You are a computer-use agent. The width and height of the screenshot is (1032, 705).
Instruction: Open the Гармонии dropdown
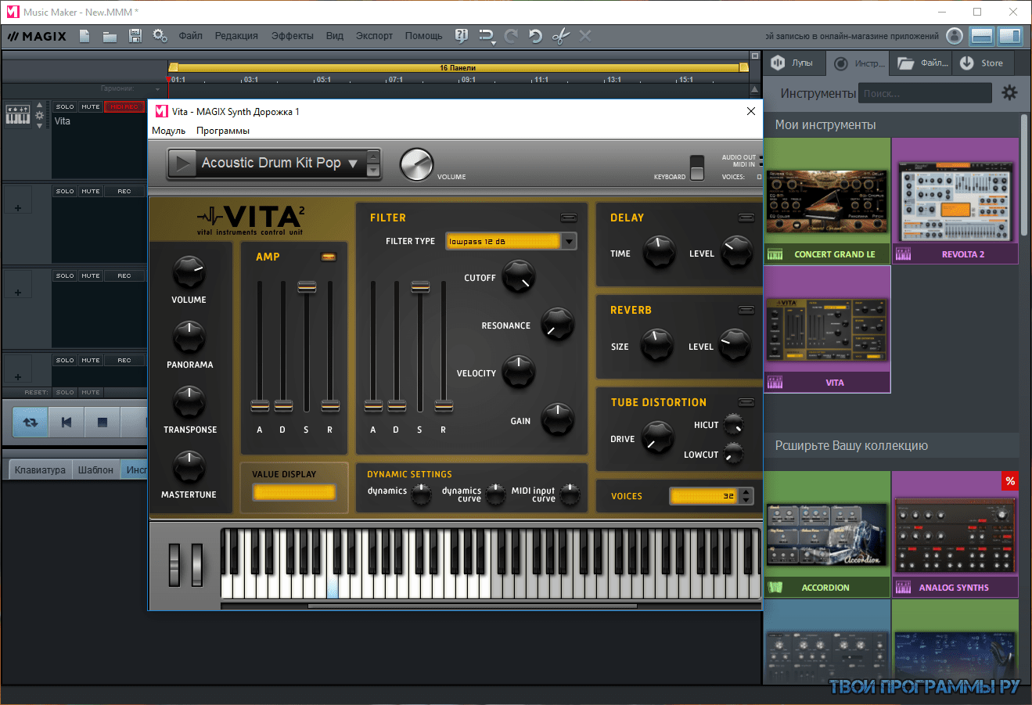[x=157, y=89]
